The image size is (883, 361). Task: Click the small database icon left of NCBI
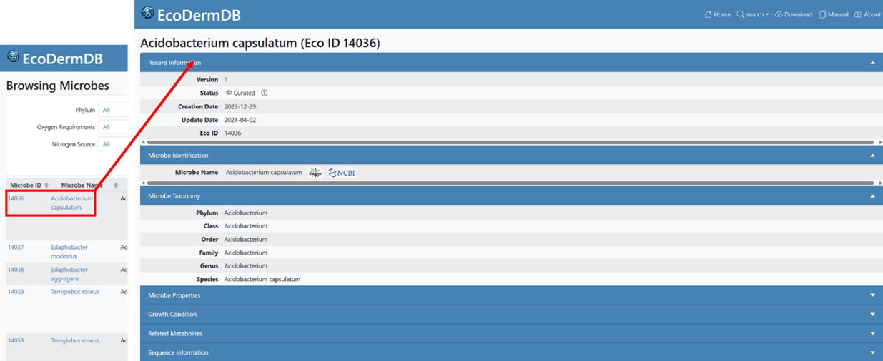coord(315,173)
